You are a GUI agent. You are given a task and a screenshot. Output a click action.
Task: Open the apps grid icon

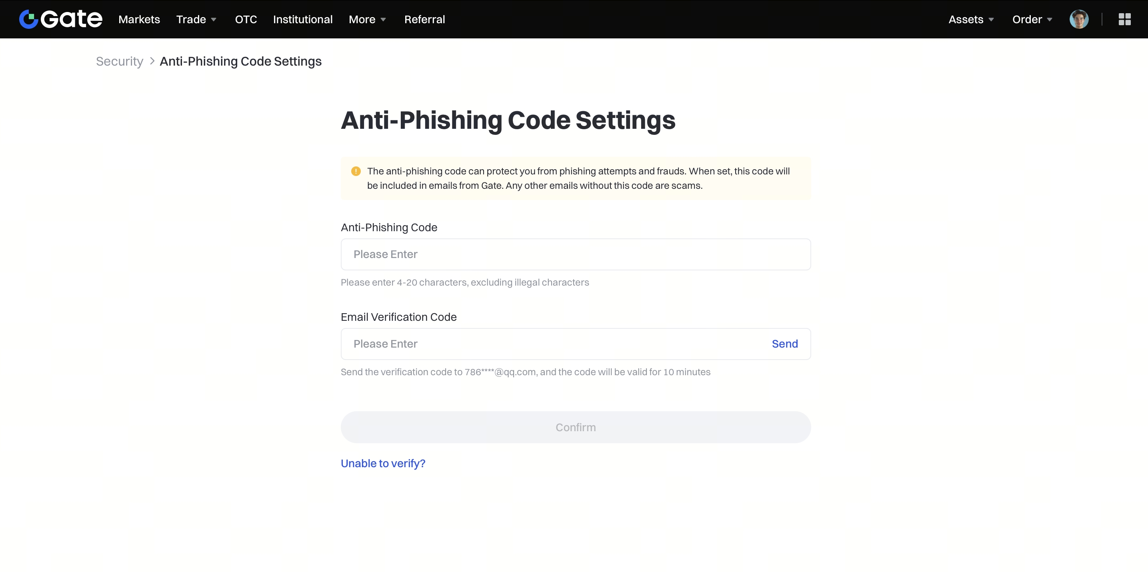pyautogui.click(x=1124, y=19)
